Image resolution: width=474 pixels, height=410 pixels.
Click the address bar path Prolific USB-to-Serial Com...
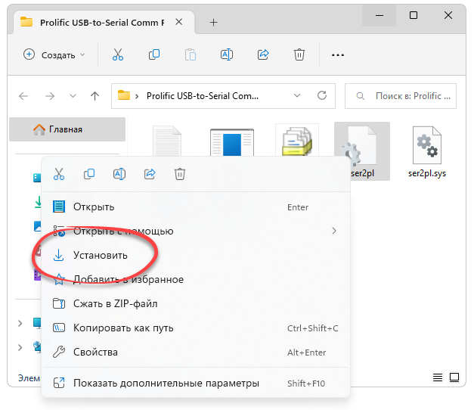(x=203, y=96)
